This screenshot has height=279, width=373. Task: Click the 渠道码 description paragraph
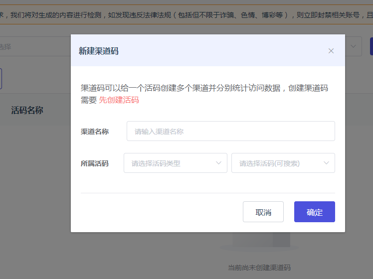point(204,94)
